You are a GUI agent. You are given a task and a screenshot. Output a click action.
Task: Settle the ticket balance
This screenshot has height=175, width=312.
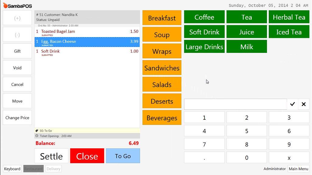pos(51,156)
